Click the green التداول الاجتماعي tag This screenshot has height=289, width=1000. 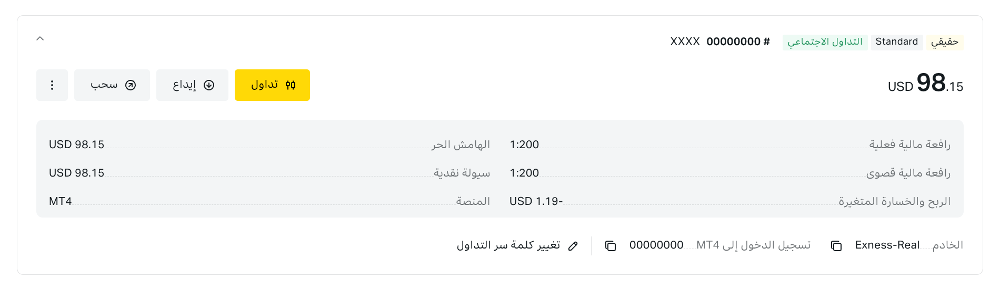825,42
